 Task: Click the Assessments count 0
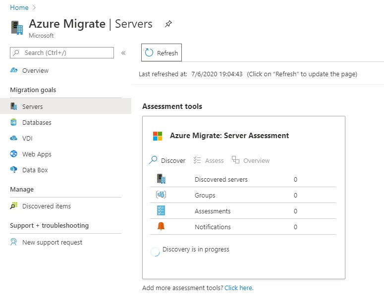tap(295, 211)
